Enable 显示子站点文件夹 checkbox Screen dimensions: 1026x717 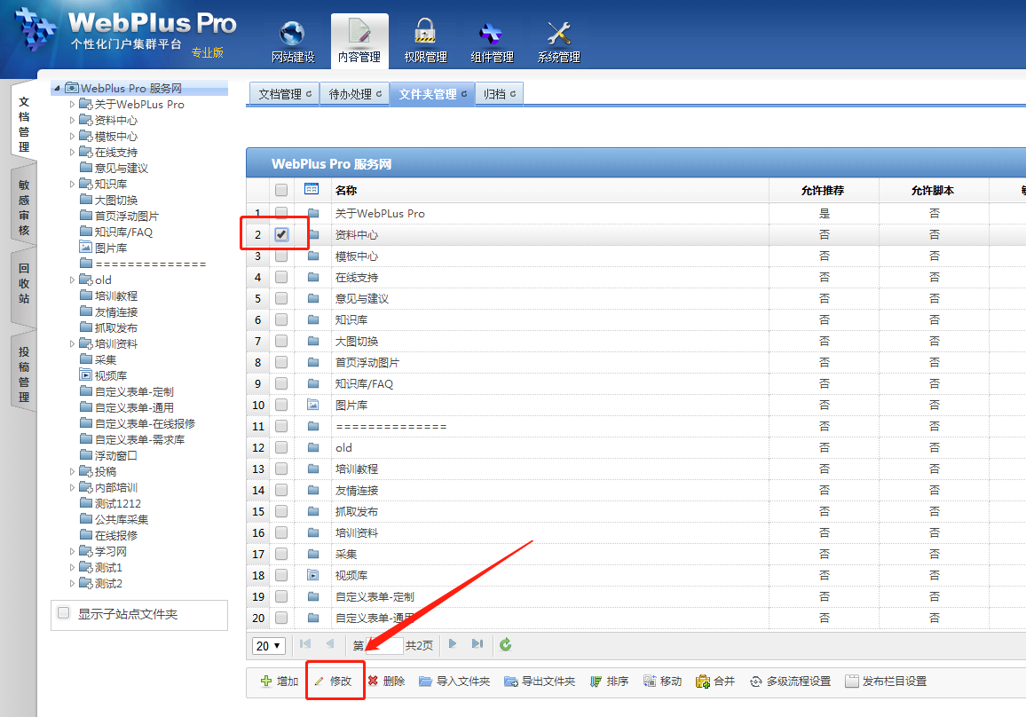coord(63,613)
